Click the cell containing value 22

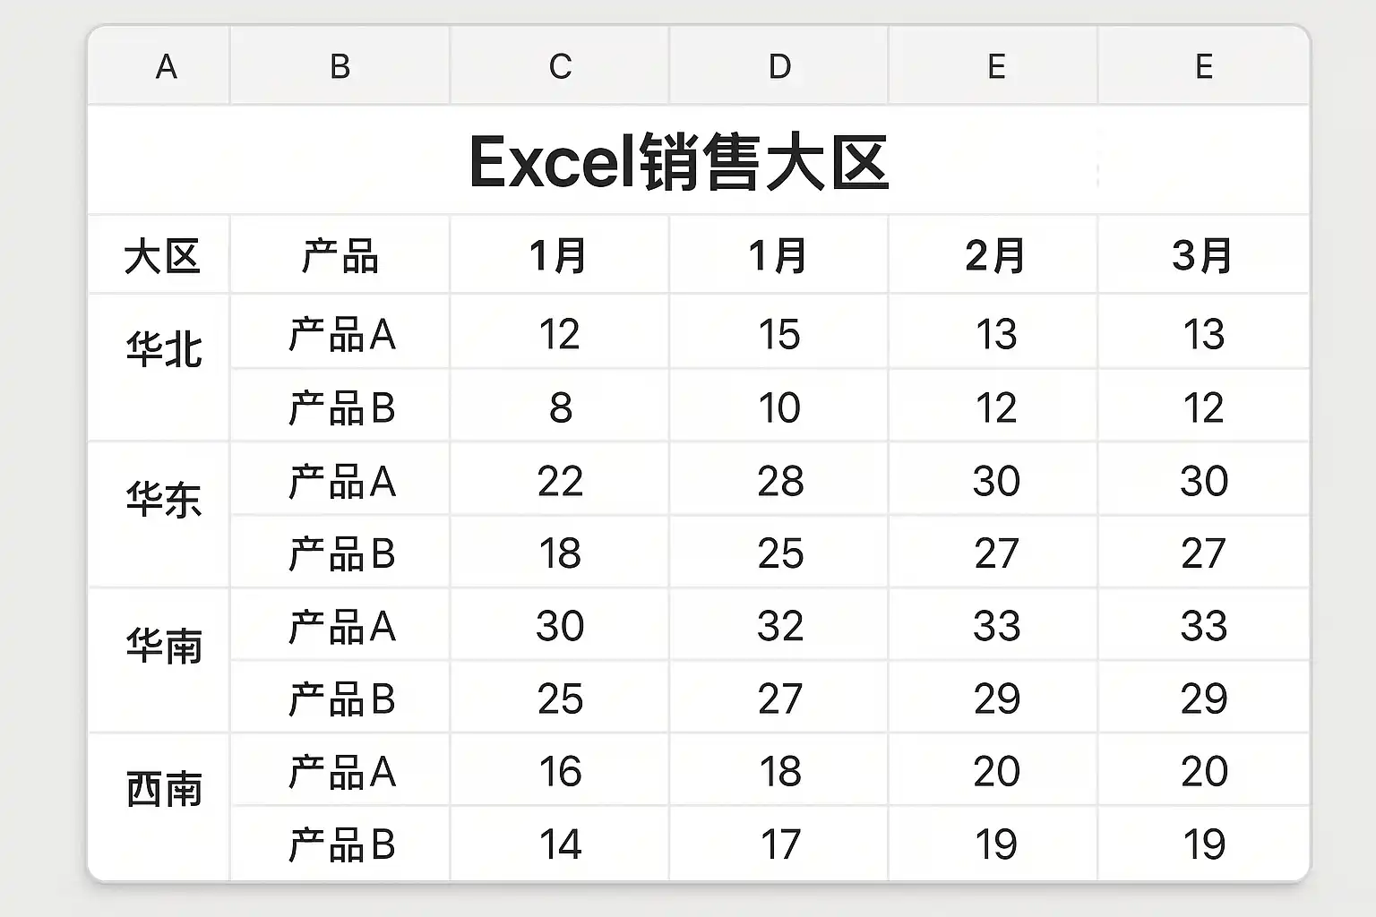coord(560,482)
